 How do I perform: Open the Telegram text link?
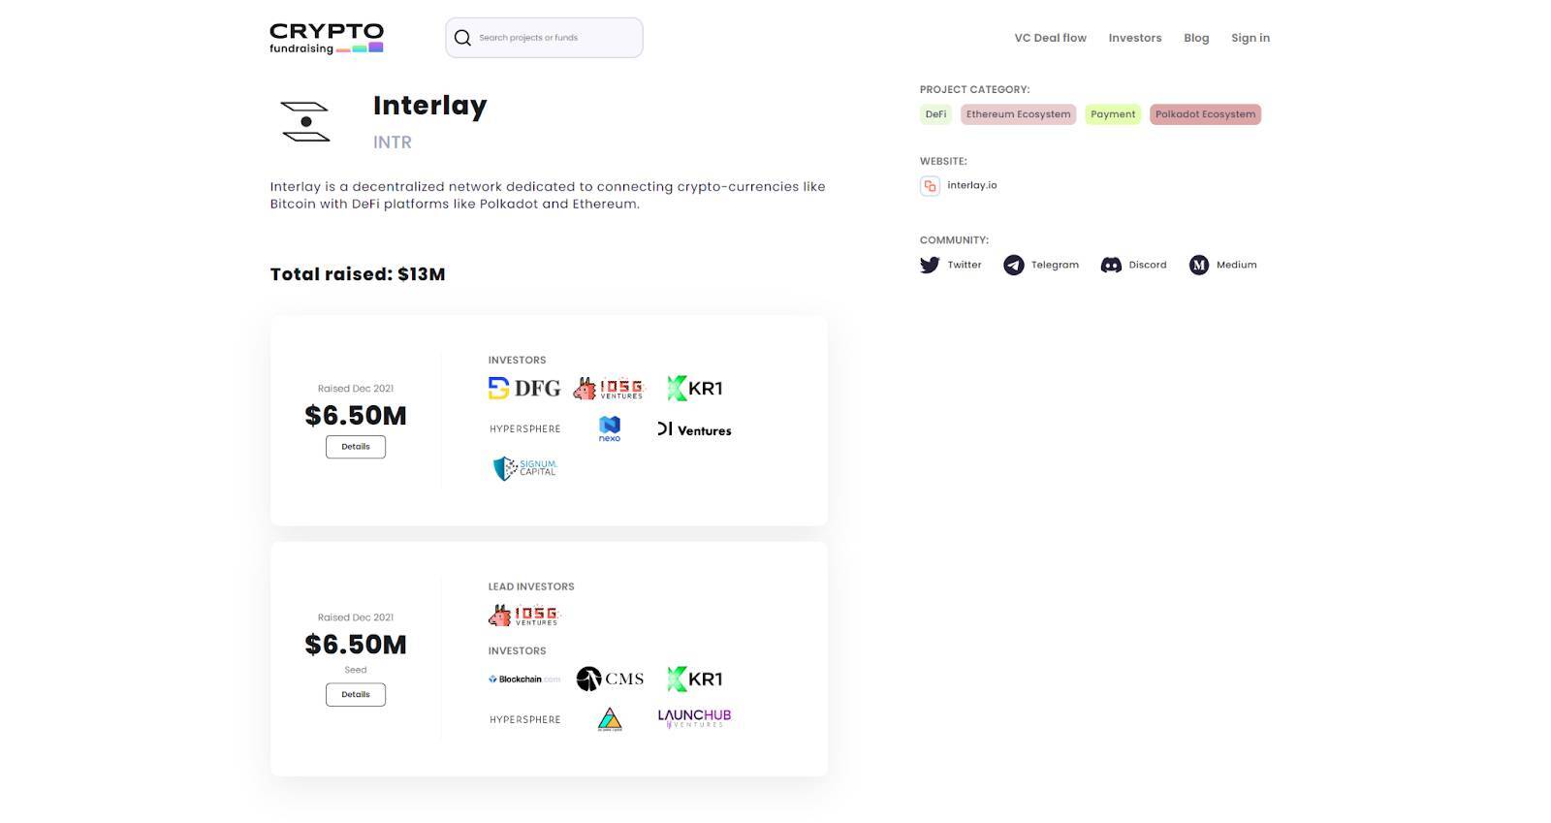tap(1055, 265)
